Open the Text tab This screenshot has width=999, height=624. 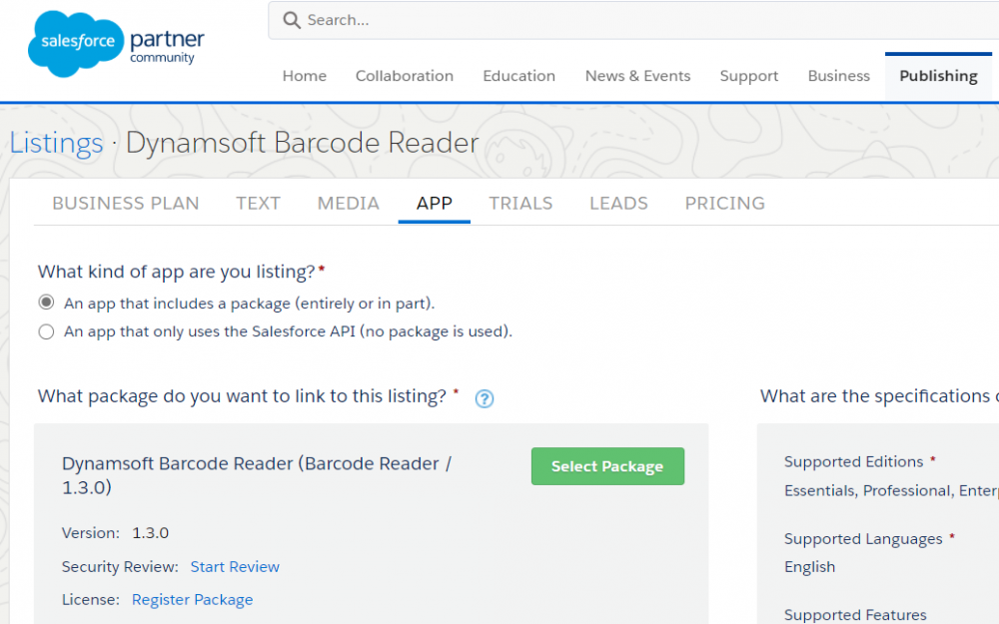point(258,203)
